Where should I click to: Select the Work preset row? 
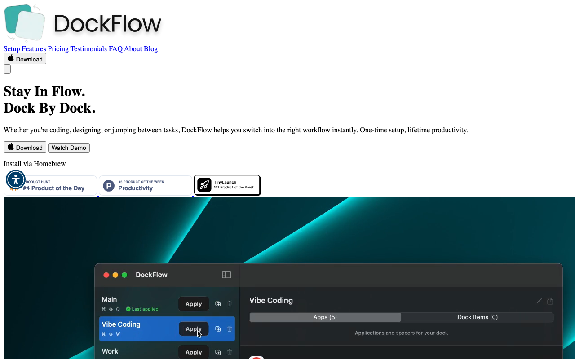click(x=167, y=351)
